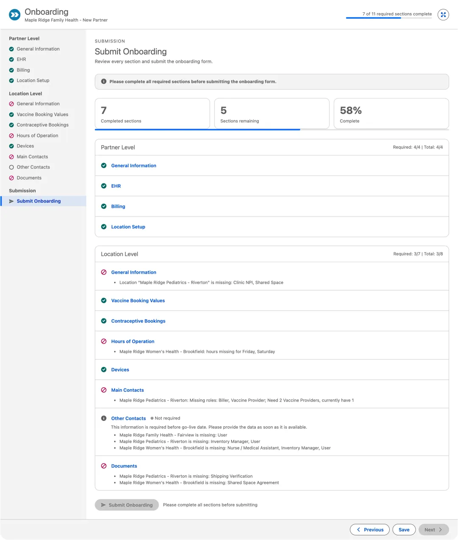Click blocked icon beside Documents in main panel

pyautogui.click(x=104, y=466)
